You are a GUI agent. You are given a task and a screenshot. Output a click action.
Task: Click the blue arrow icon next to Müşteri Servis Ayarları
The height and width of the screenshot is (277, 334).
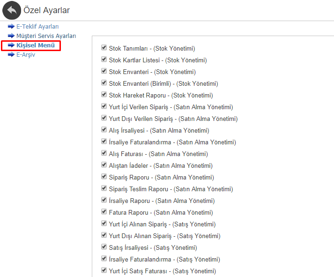(x=11, y=36)
